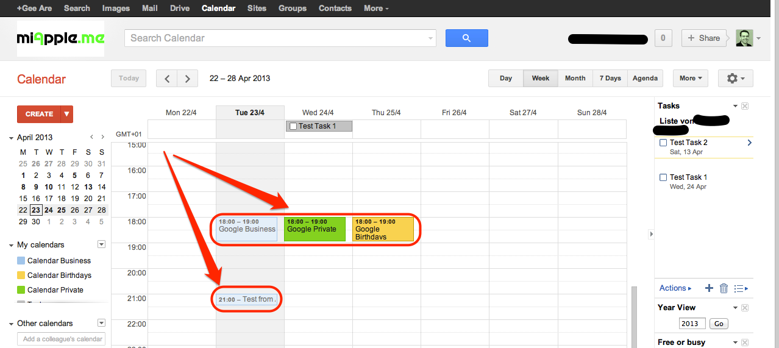
Task: Add a new task with plus icon
Action: point(709,288)
